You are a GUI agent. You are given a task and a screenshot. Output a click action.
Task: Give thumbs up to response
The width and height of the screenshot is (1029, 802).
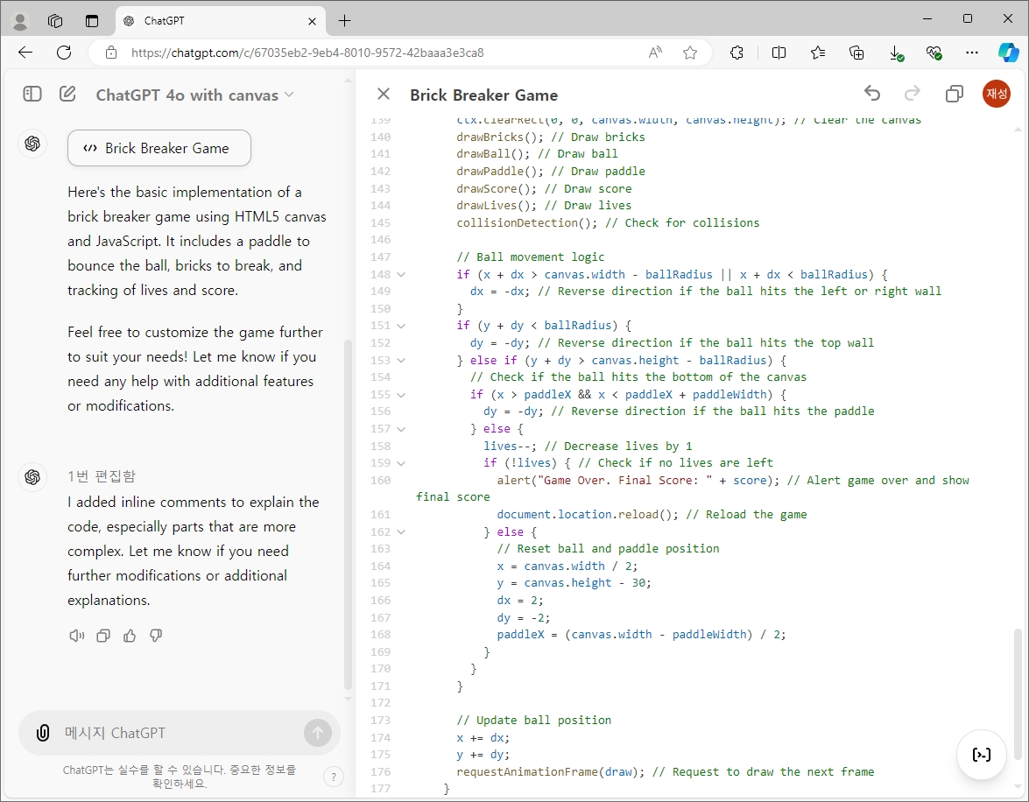130,636
